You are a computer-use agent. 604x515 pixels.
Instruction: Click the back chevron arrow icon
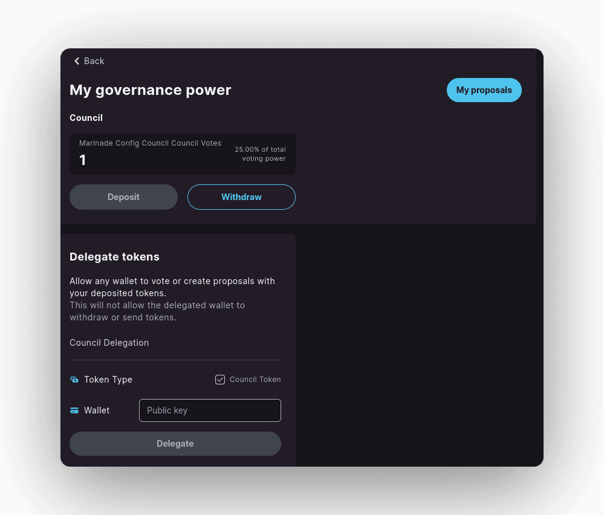pos(77,61)
